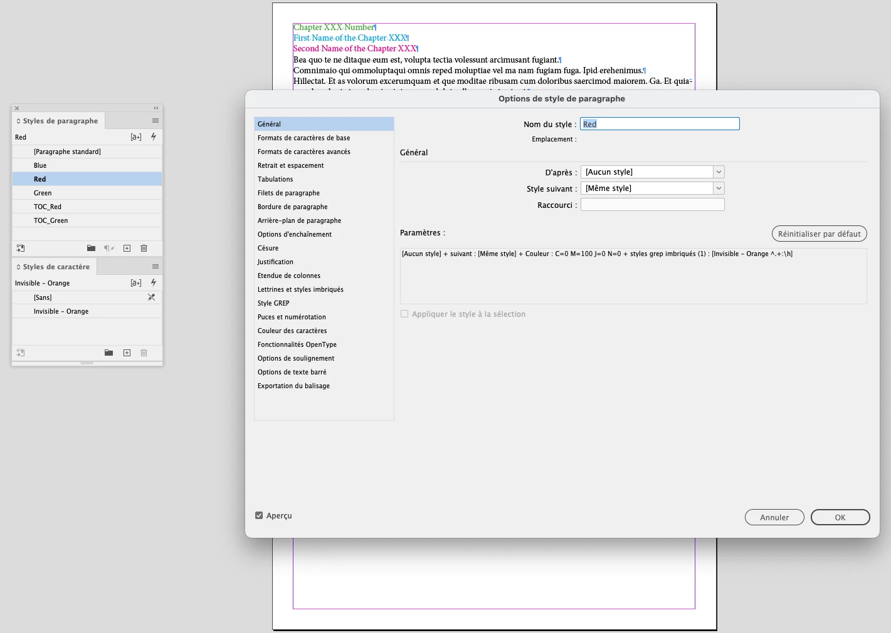
Task: Open Arrière-plan de paragraphe section
Action: point(324,220)
